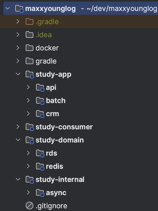
Task: Click the .gradle orange folder icon
Action: coord(30,22)
